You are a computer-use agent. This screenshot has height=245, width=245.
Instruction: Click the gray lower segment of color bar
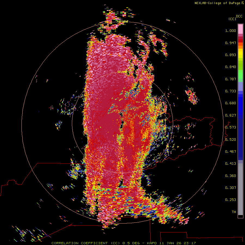click(x=240, y=189)
